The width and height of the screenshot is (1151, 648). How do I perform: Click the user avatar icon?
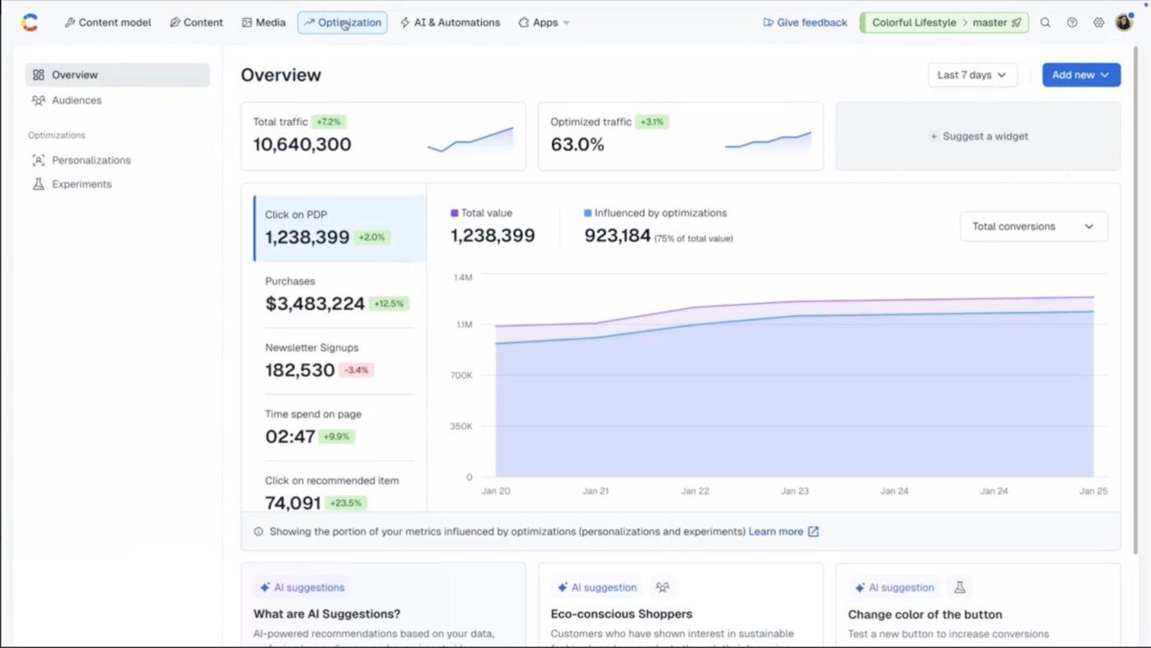[1124, 22]
